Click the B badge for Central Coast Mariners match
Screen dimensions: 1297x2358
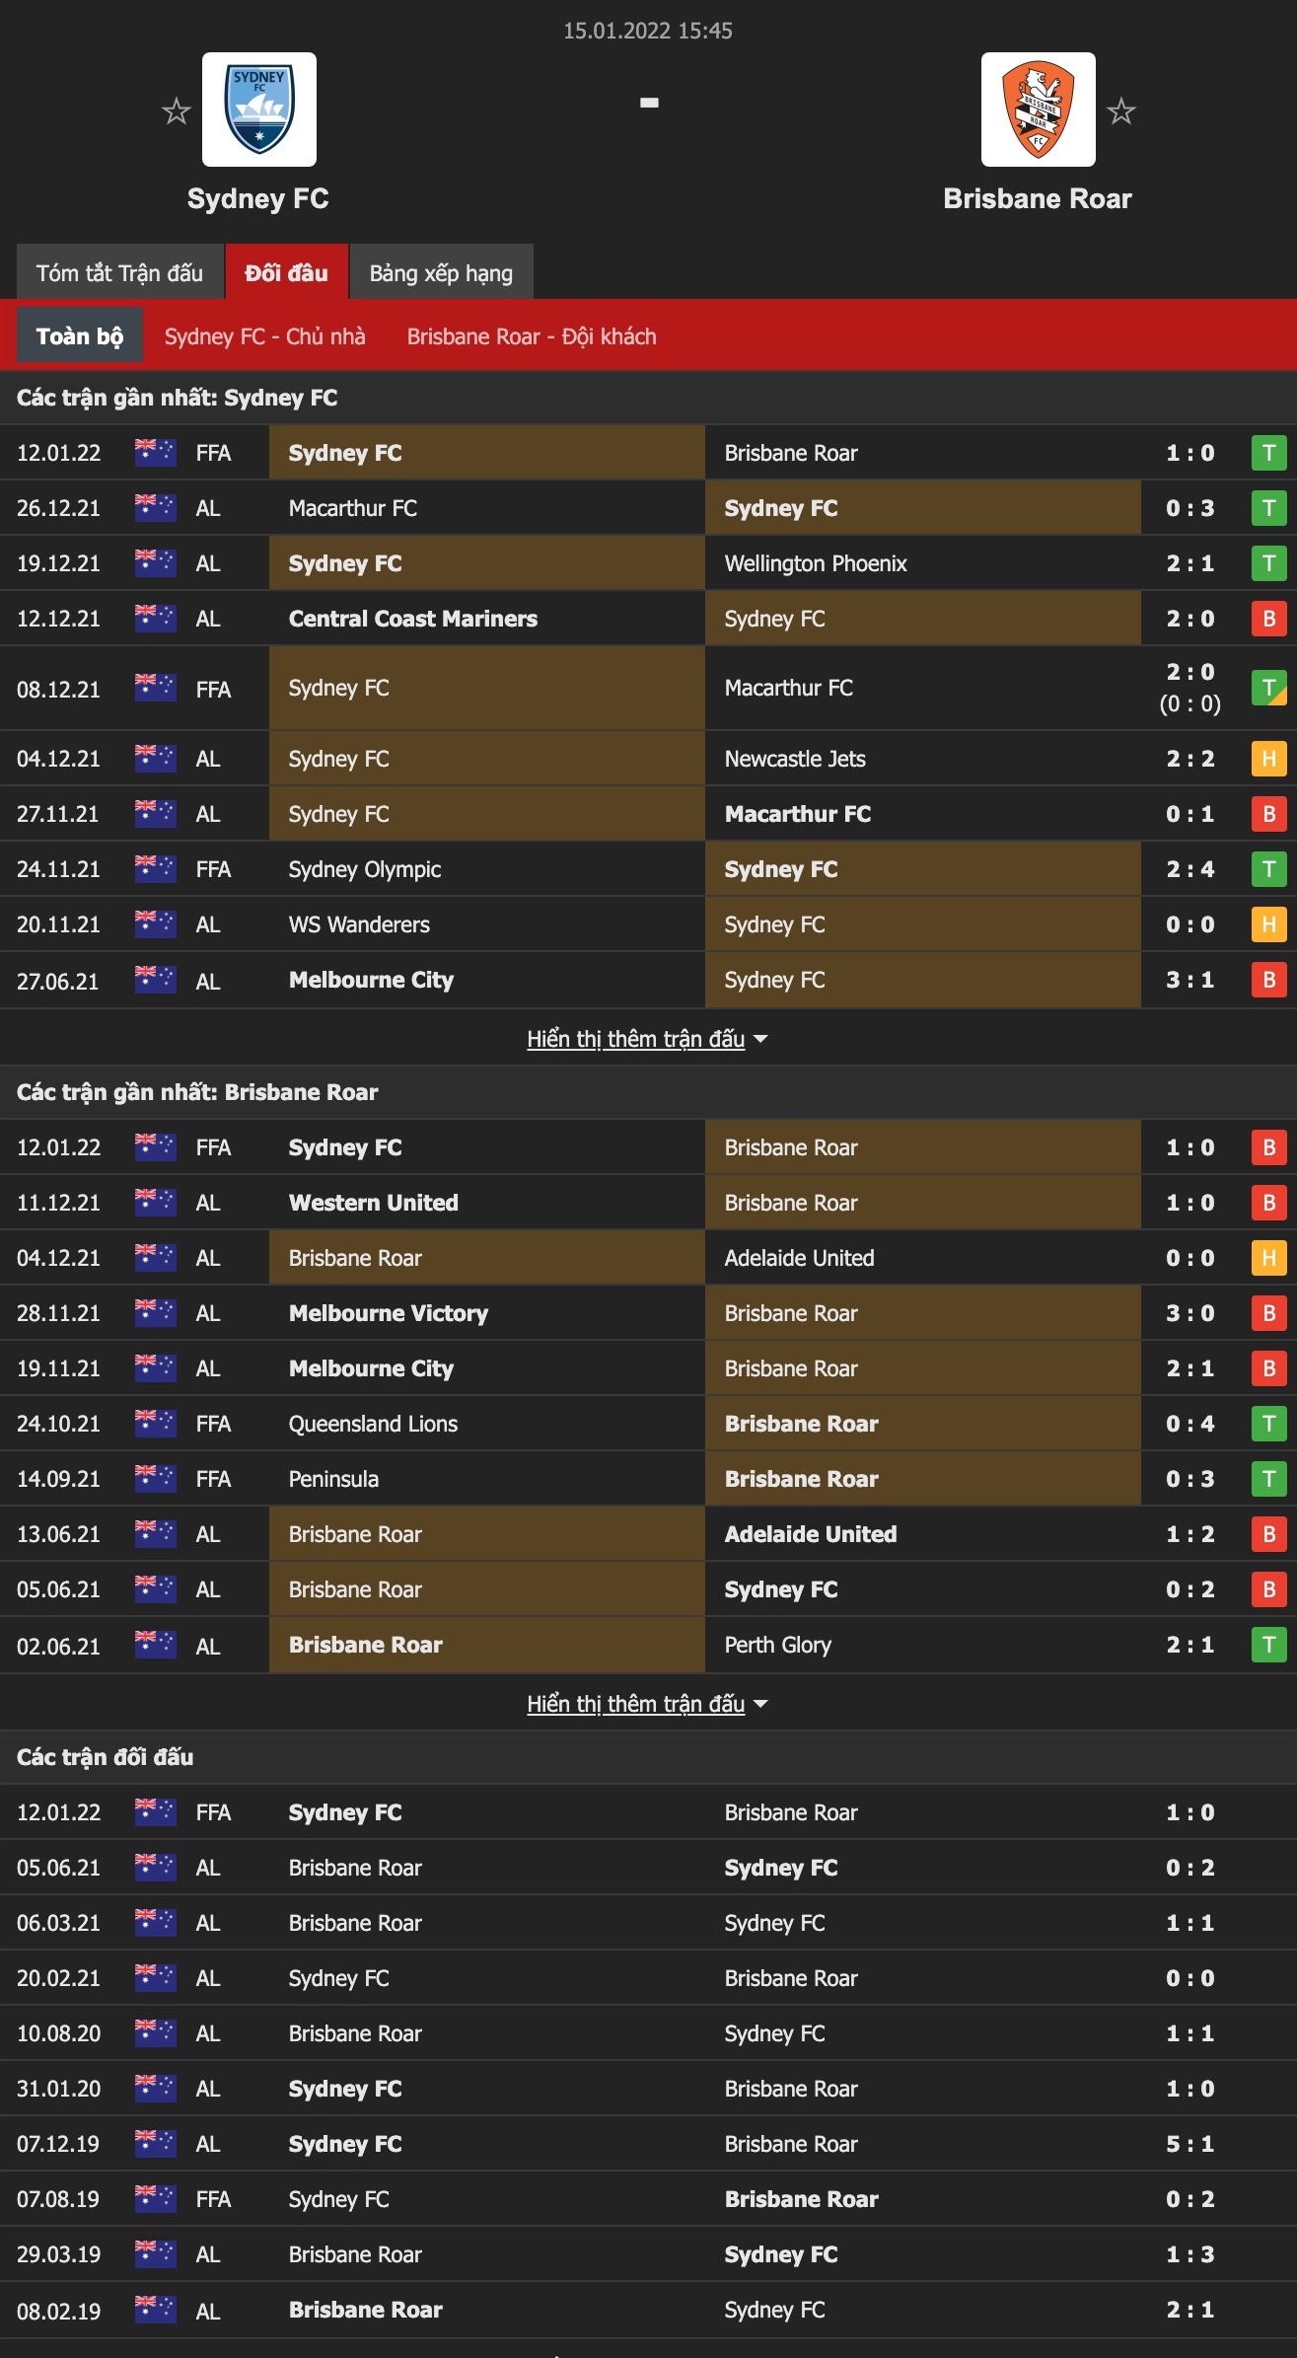[x=1268, y=619]
